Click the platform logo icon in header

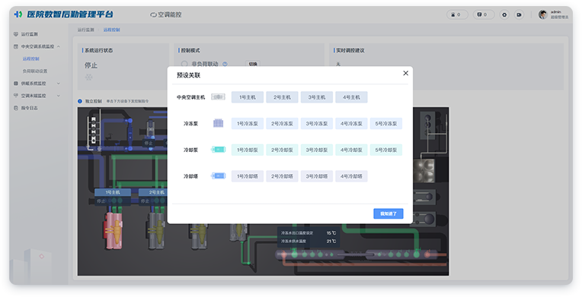pos(18,14)
